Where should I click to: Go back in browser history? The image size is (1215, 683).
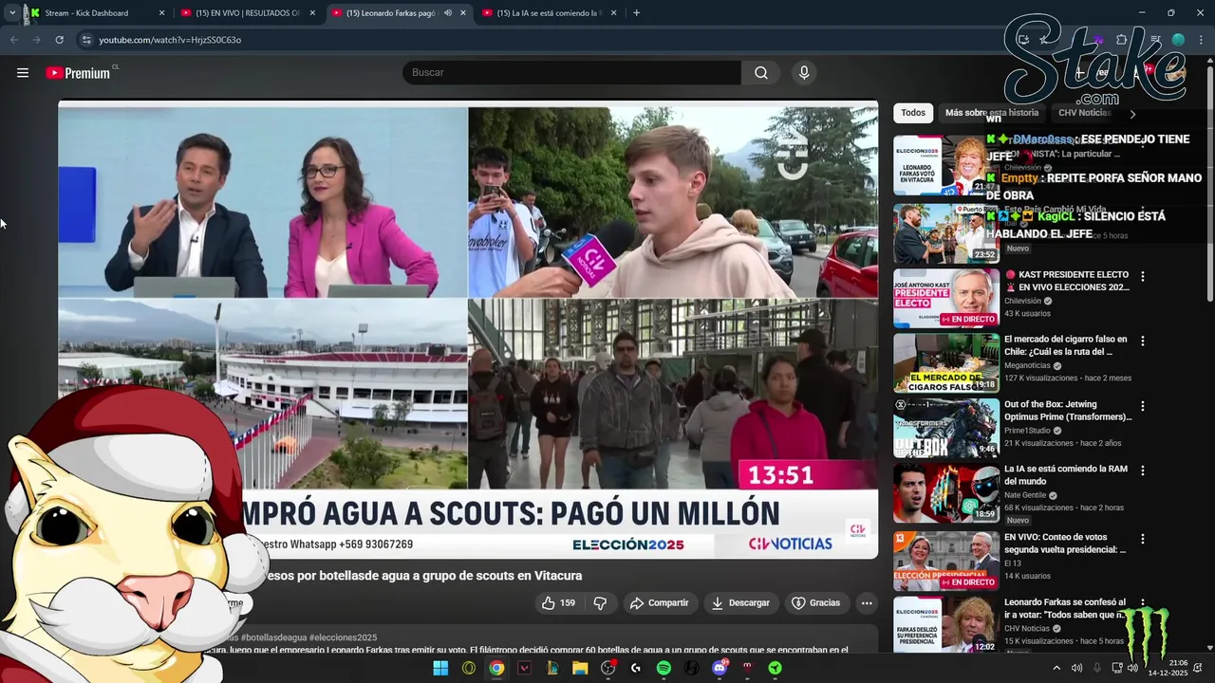coord(14,40)
